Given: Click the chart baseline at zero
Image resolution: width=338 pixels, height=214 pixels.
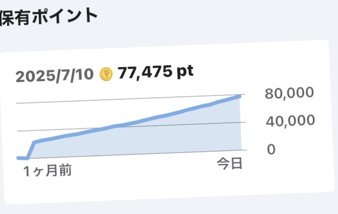Looking at the screenshot, I should tap(144, 153).
